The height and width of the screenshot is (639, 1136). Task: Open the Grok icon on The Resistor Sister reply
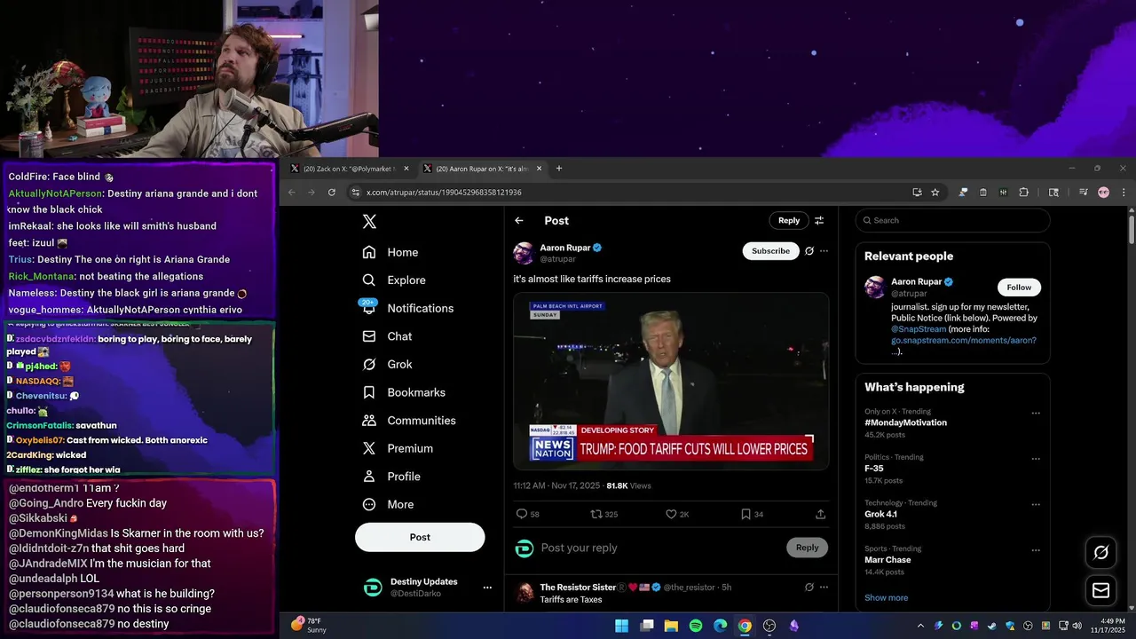coord(809,587)
